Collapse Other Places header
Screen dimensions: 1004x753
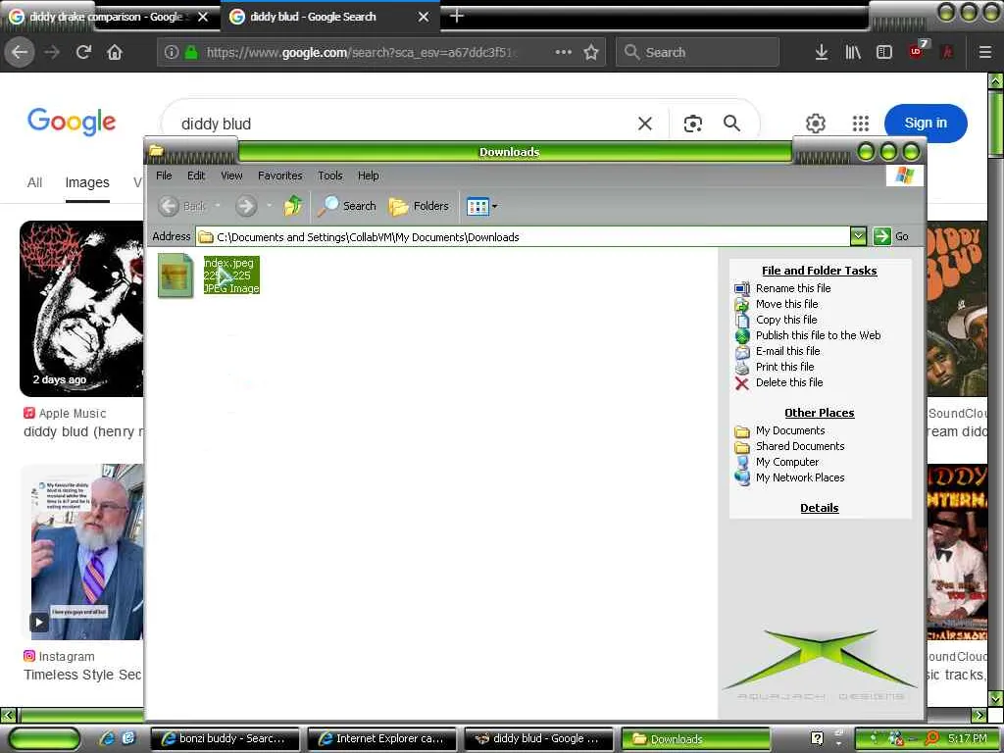pyautogui.click(x=819, y=413)
